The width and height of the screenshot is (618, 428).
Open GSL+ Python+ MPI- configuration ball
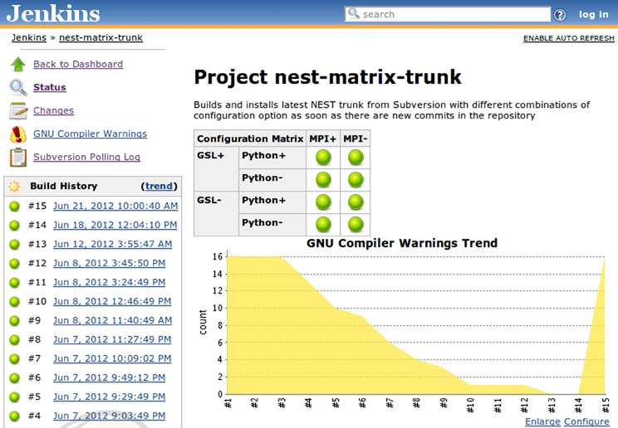(x=356, y=158)
